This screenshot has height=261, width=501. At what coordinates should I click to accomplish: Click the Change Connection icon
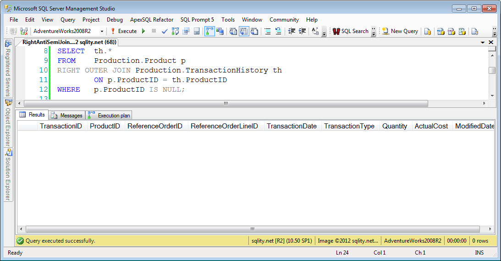(x=24, y=31)
